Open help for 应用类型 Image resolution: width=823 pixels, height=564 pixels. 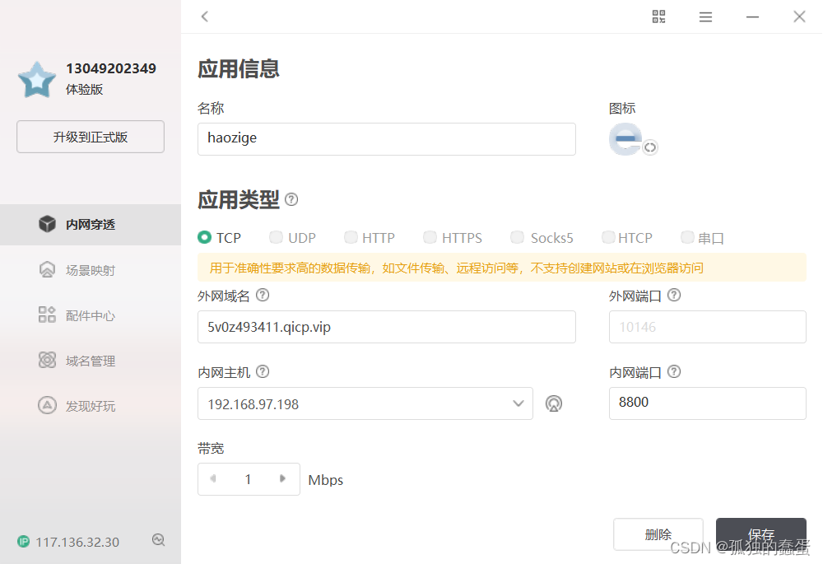click(291, 199)
